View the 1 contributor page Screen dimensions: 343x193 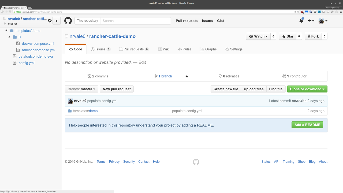click(x=294, y=76)
